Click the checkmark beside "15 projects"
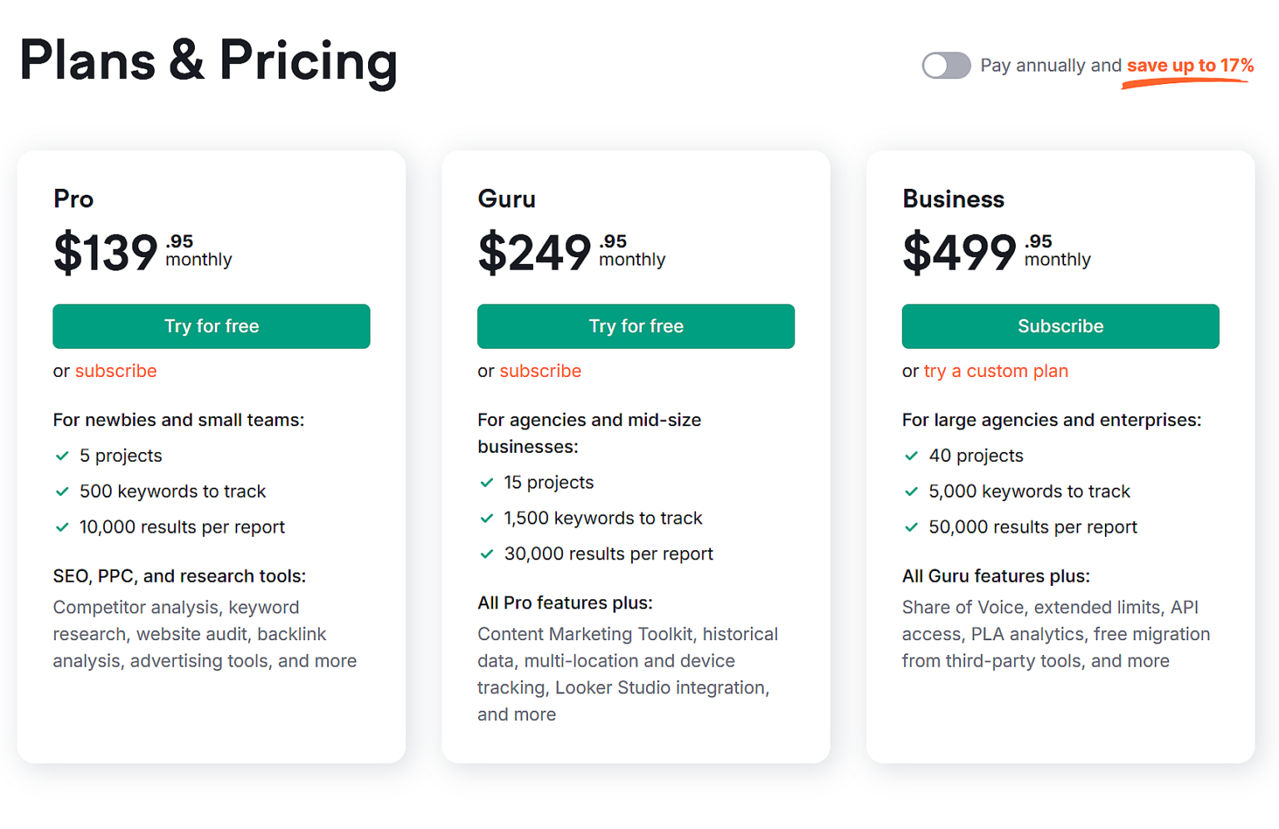 click(487, 483)
